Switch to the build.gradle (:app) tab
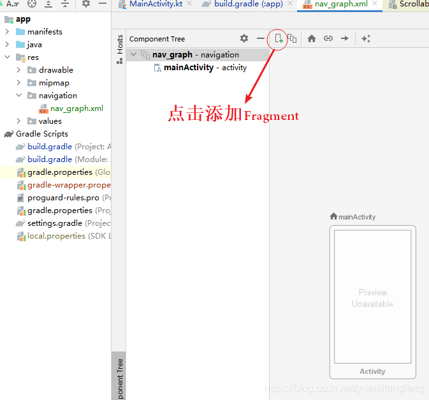This screenshot has height=400, width=429. click(x=249, y=4)
